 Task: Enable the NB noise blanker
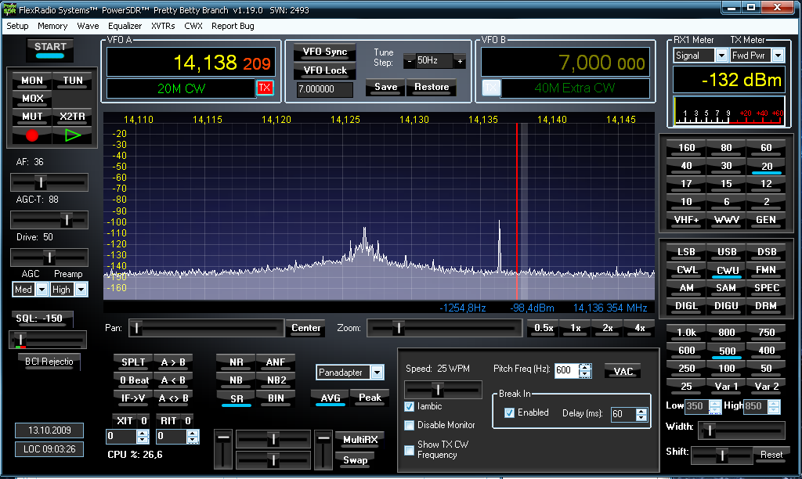pos(236,380)
